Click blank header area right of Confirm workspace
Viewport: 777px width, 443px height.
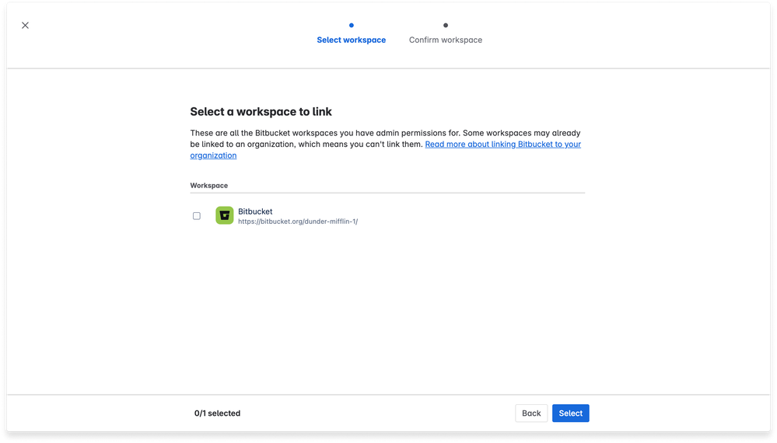pos(622,35)
